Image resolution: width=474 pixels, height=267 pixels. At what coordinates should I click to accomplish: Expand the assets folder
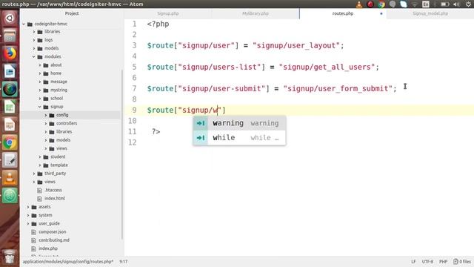28,207
